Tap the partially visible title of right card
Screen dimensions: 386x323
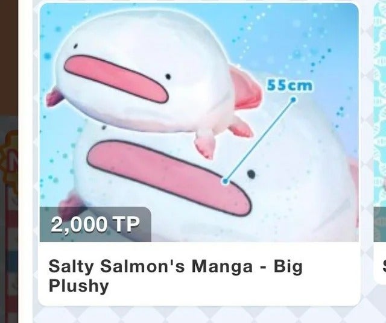point(384,266)
